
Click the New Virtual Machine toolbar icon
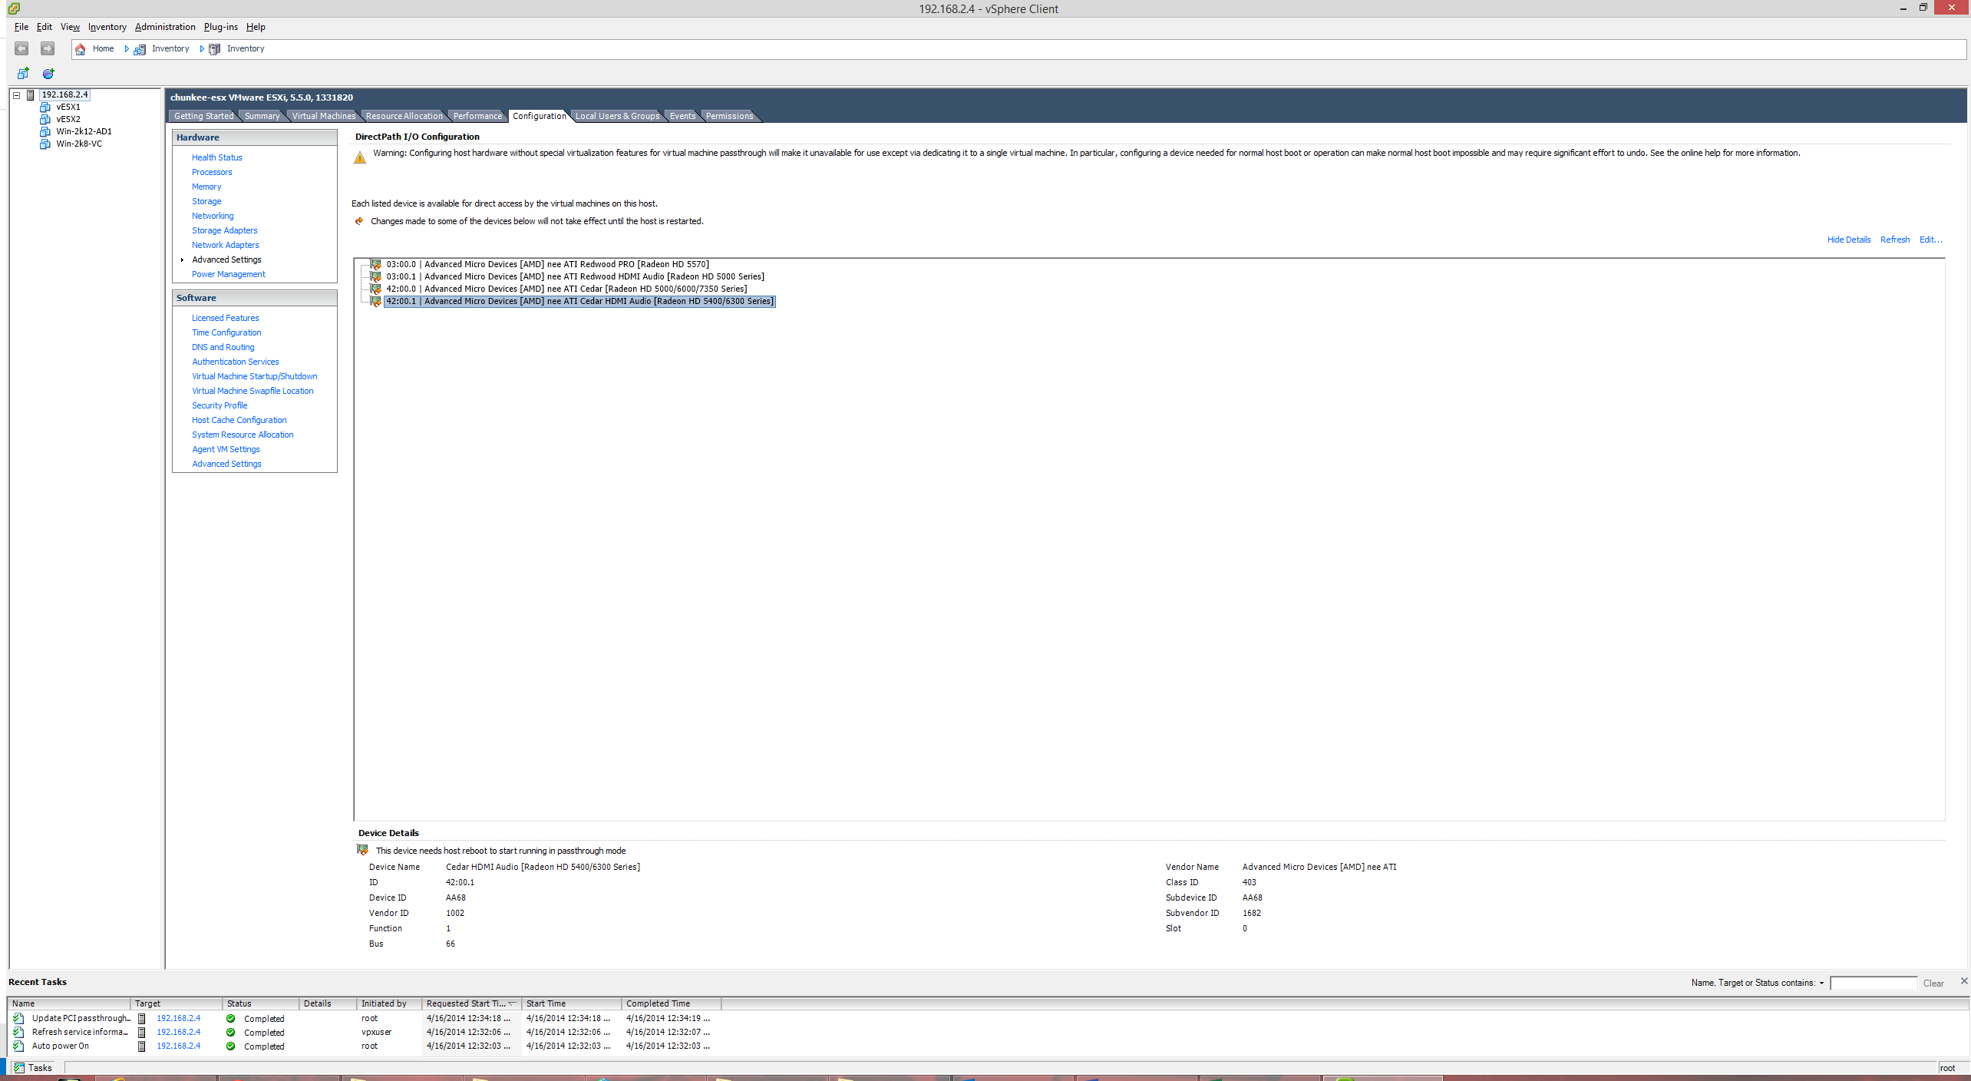click(x=23, y=74)
